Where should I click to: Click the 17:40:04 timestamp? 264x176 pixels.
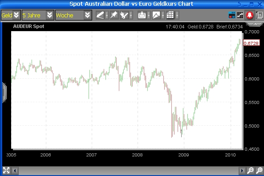(175, 27)
